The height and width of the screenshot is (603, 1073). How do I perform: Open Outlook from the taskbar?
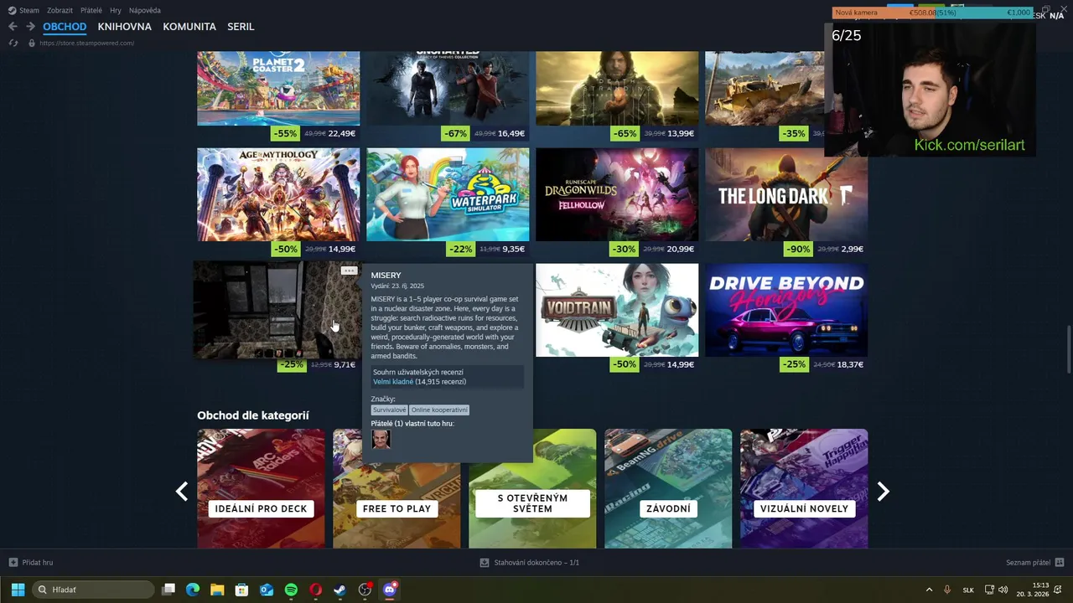click(x=267, y=590)
